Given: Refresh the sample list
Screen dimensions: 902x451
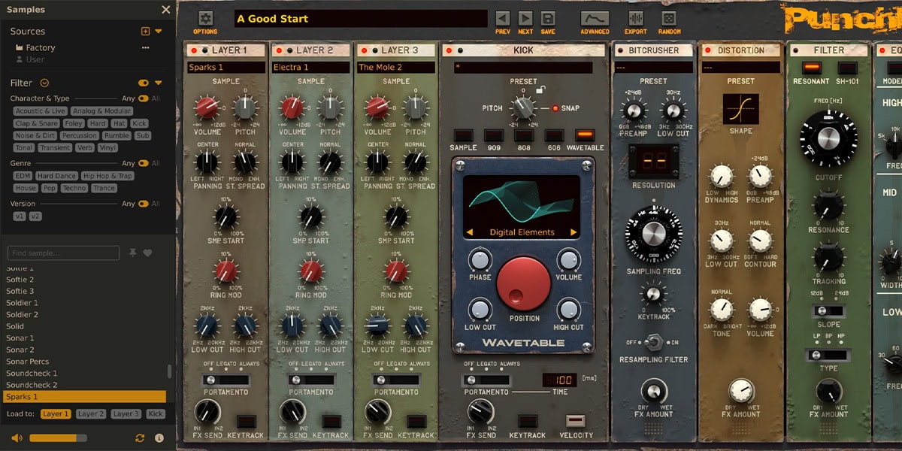Looking at the screenshot, I should [x=140, y=437].
